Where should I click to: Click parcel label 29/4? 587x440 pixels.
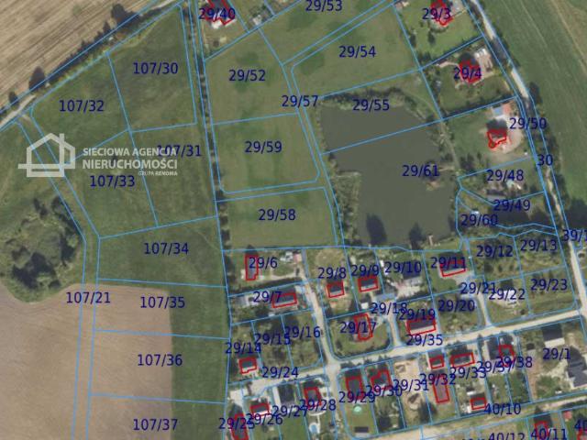pos(467,73)
